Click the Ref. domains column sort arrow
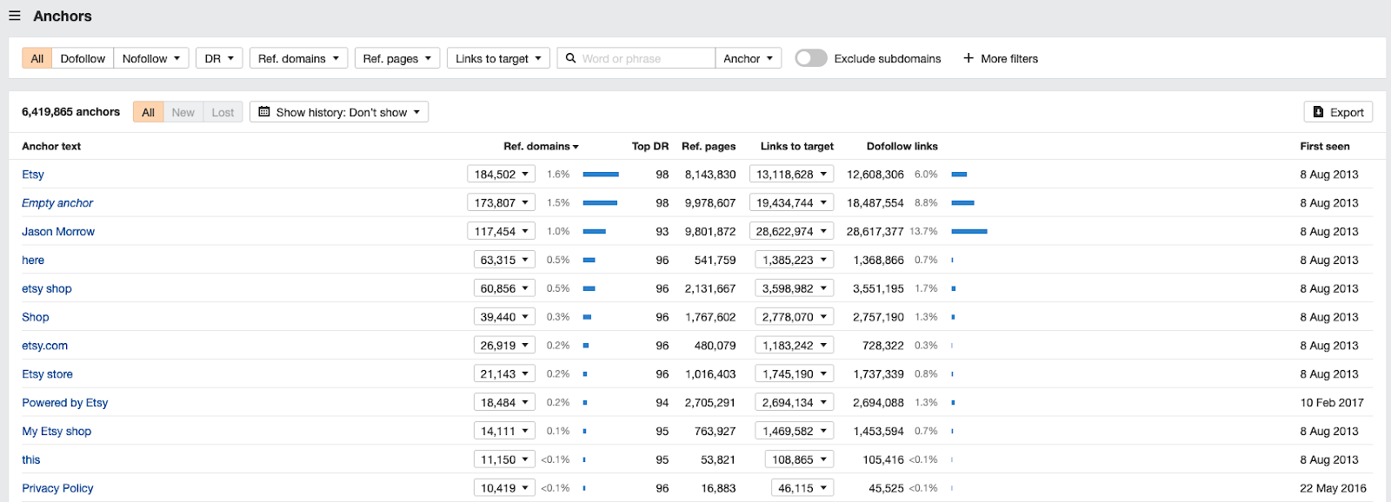The width and height of the screenshot is (1391, 502). 576,147
